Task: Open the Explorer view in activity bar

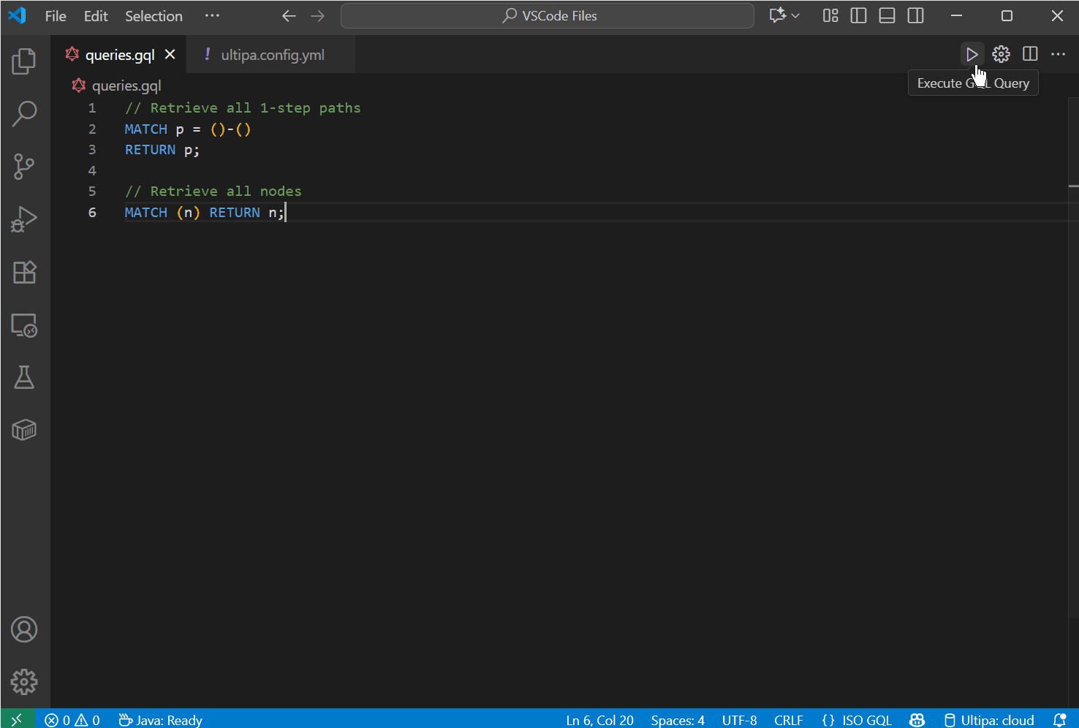Action: point(24,61)
